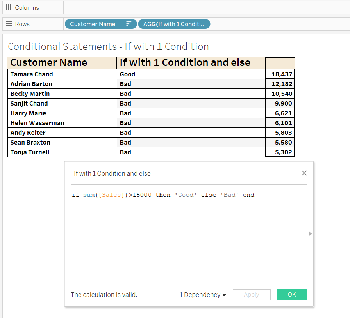Select Tonja Turnell row name
This screenshot has width=350, height=318.
(30, 152)
